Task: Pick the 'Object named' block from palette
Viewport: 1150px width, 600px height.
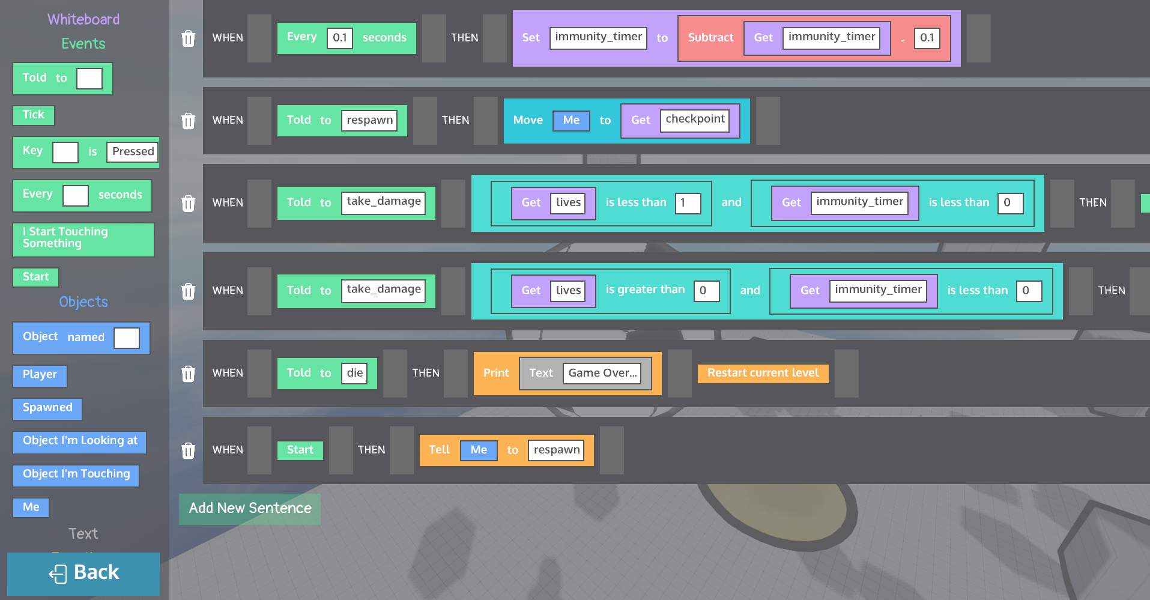Action: (81, 338)
